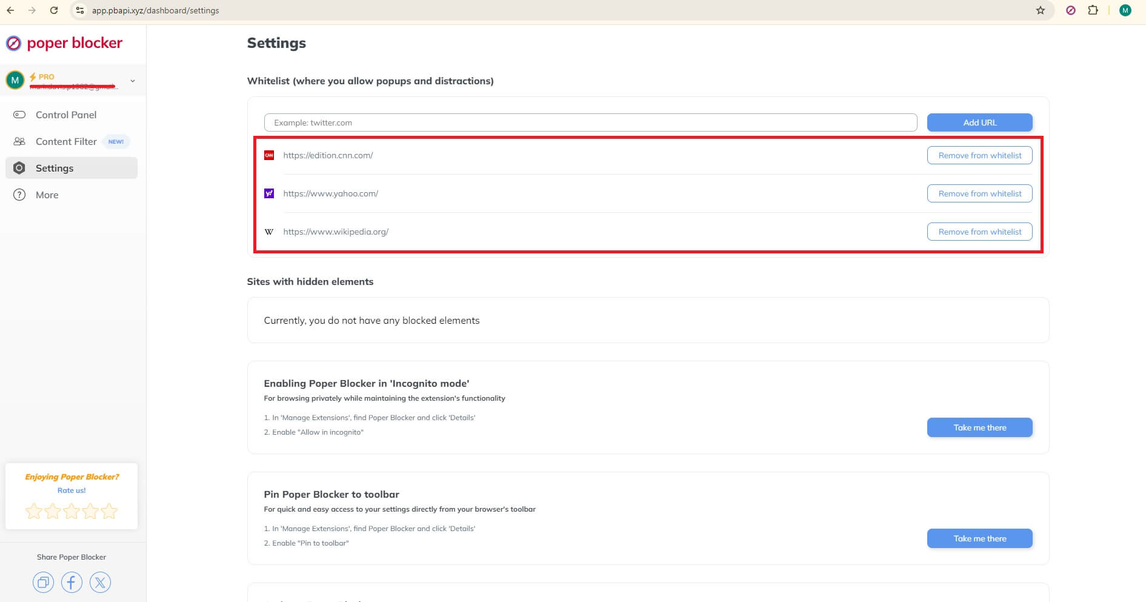
Task: Click the Settings shield icon in sidebar
Action: (20, 168)
